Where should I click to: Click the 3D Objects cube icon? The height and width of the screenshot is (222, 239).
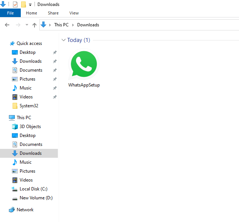coord(15,127)
